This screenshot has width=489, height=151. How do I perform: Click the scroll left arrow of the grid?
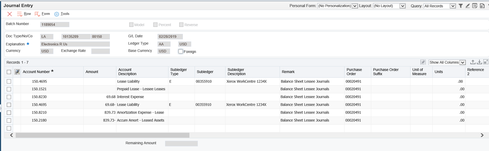[x=12, y=135]
